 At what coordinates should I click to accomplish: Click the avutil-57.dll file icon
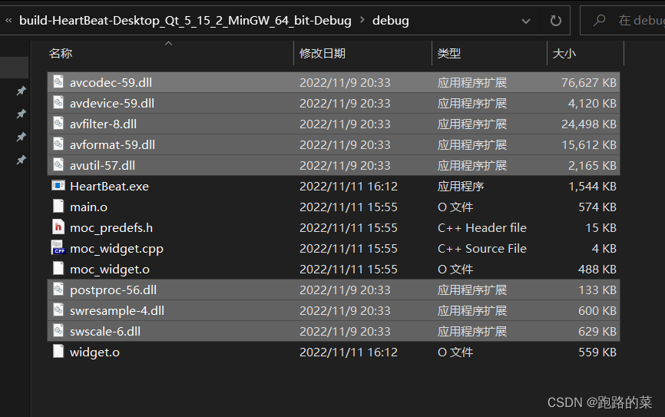[58, 164]
